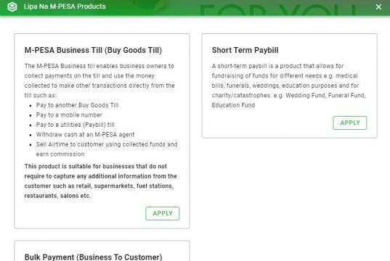Close the Lipa Na M-PESA Products dialog
Viewport: 390px width, 261px height.
(x=378, y=7)
